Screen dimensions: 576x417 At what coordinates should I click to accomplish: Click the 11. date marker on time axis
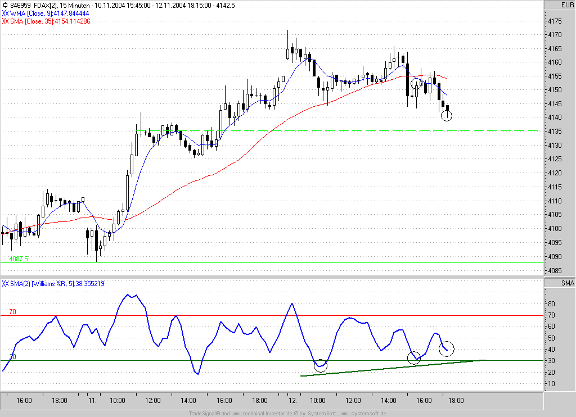pyautogui.click(x=93, y=401)
